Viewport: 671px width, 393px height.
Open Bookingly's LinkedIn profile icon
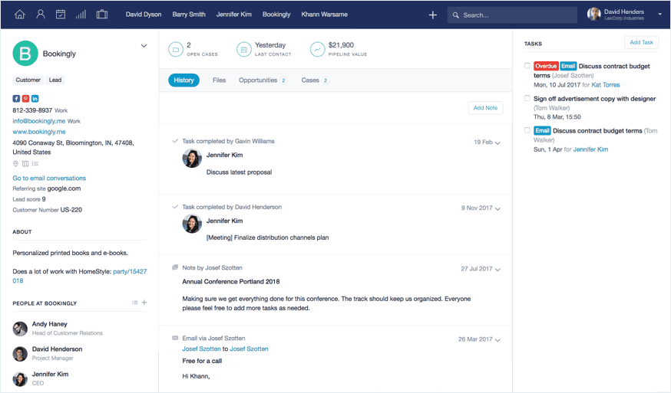pyautogui.click(x=35, y=99)
